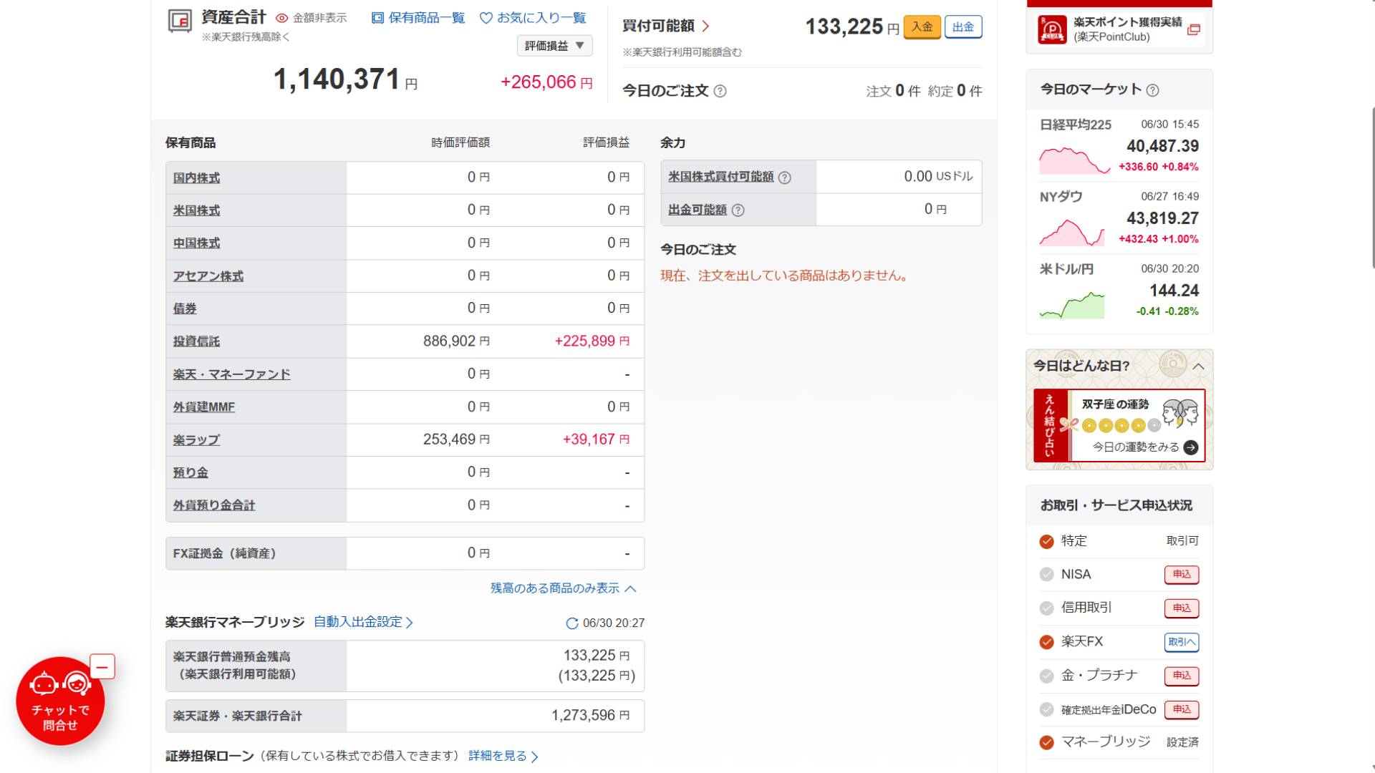Click the 1,273,596 円 combined total
Image resolution: width=1375 pixels, height=773 pixels.
tap(590, 716)
